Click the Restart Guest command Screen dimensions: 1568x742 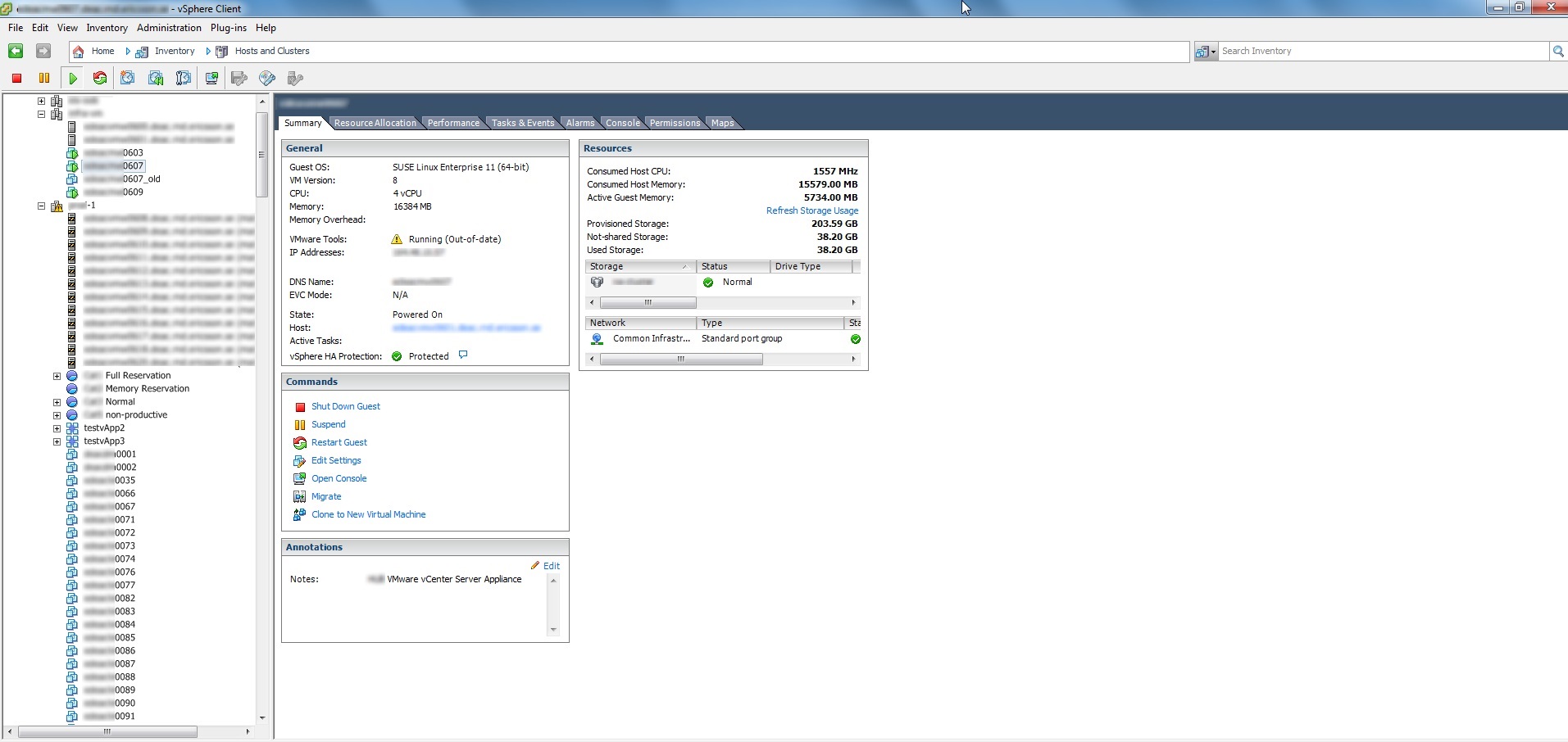pyautogui.click(x=339, y=442)
